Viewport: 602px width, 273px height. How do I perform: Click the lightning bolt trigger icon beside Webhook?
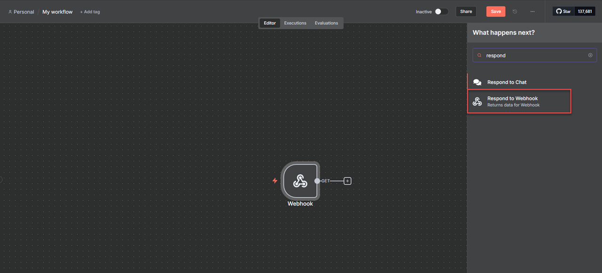point(275,180)
